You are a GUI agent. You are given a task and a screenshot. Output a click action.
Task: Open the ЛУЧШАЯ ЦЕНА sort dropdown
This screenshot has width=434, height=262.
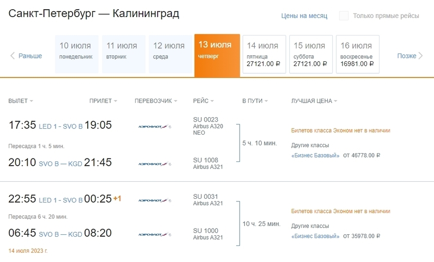coord(314,101)
